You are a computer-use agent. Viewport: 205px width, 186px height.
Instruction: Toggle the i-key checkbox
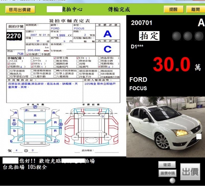coord(32,58)
